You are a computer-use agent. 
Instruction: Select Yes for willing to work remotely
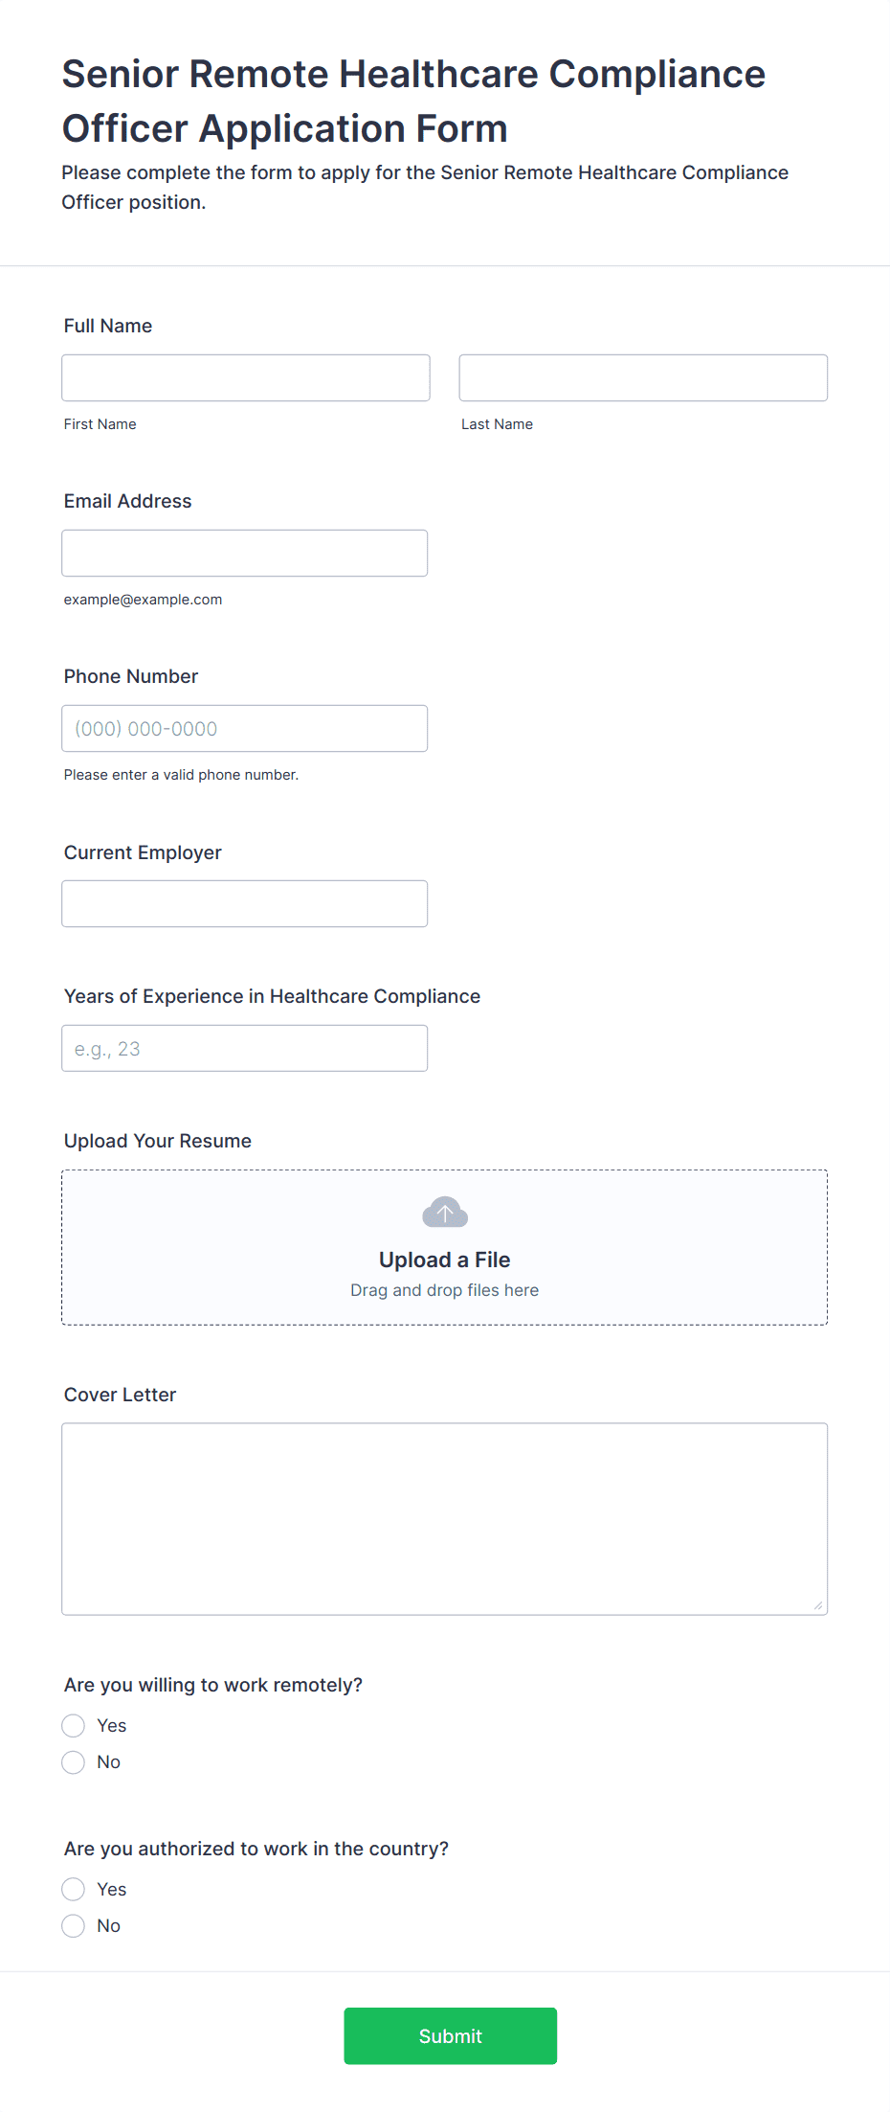click(74, 1726)
